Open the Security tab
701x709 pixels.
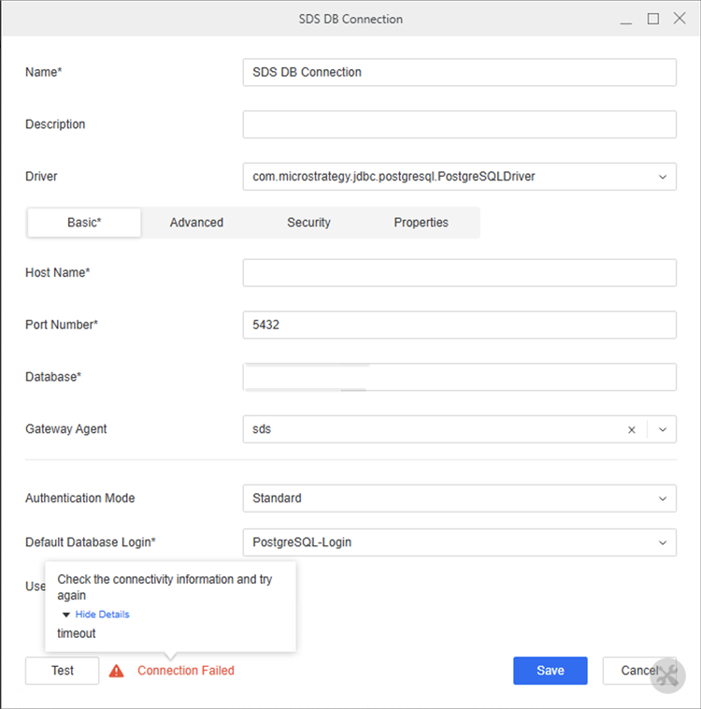tap(308, 223)
